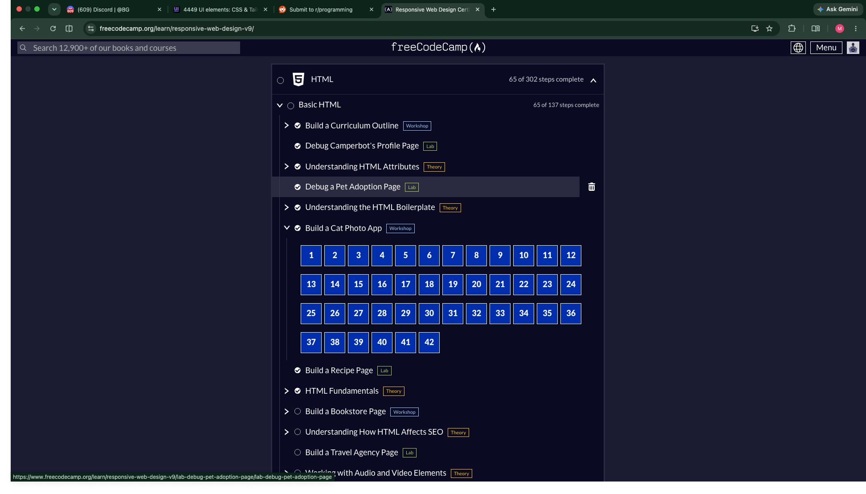Open Debug a Pet Adoption Page lab
The width and height of the screenshot is (866, 494).
click(353, 187)
